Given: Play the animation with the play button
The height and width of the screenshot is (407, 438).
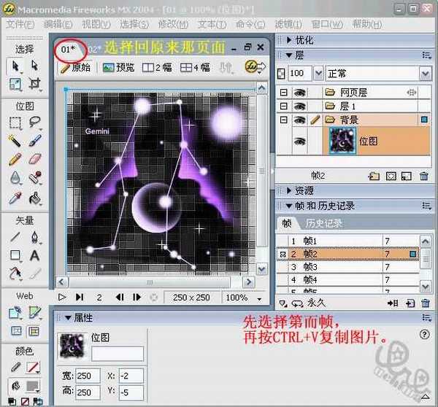Looking at the screenshot, I should click(x=63, y=298).
